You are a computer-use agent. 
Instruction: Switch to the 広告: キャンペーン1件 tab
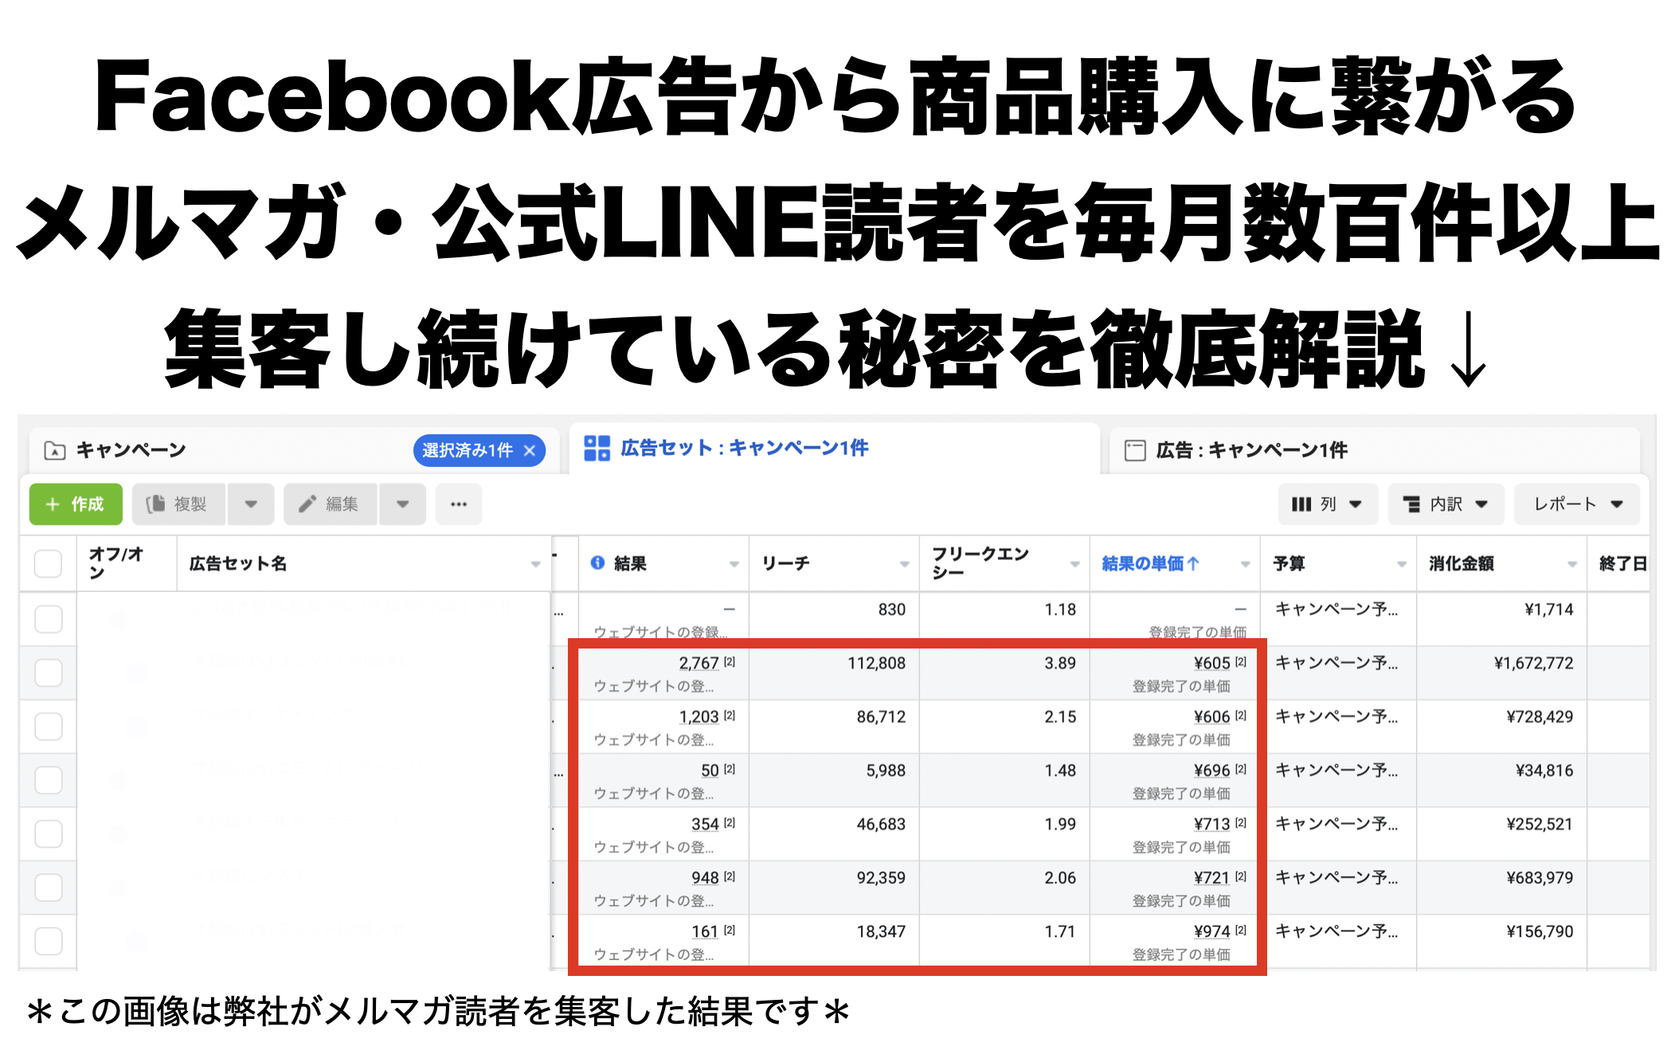click(1251, 451)
